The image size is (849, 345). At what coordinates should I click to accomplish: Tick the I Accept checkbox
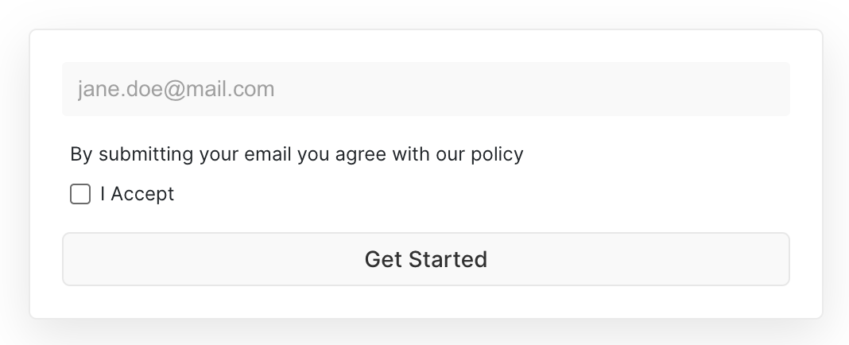tap(80, 194)
